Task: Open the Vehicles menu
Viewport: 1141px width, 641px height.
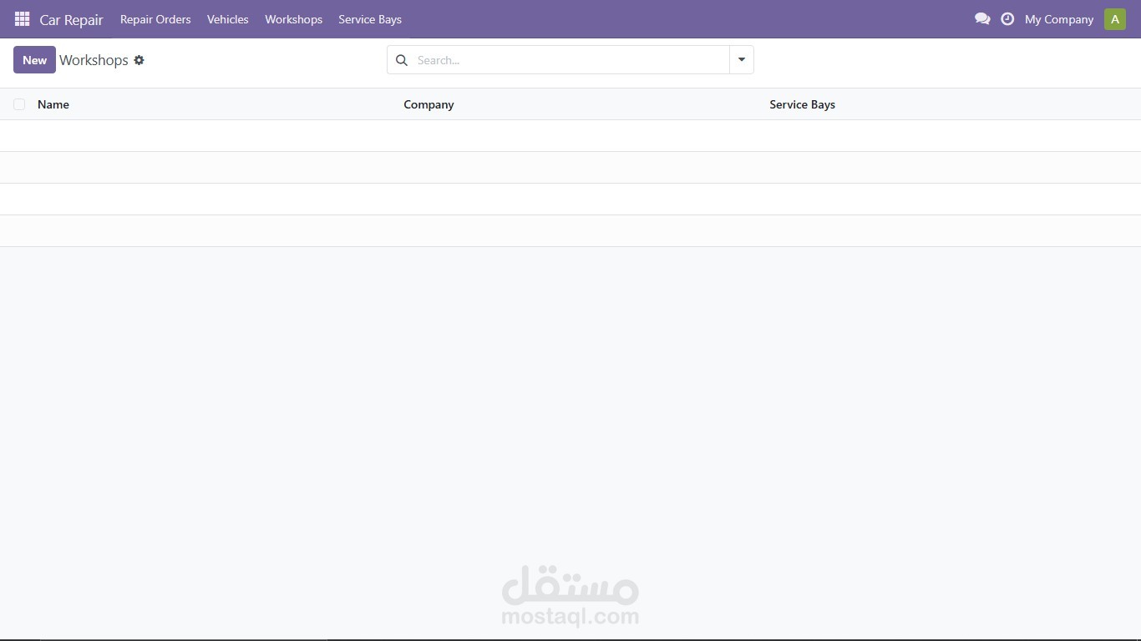Action: coord(228,19)
